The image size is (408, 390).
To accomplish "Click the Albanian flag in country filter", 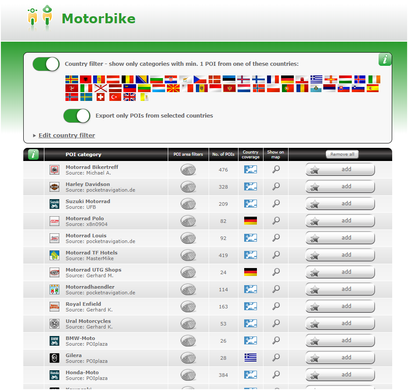I will click(x=86, y=79).
